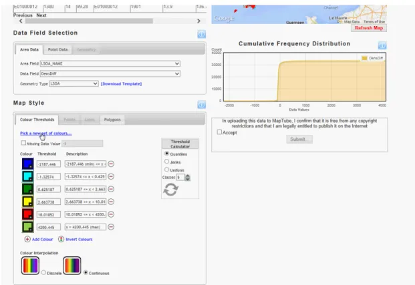The width and height of the screenshot is (415, 285).
Task: Click the Invert Colours link
Action: pyautogui.click(x=79, y=239)
